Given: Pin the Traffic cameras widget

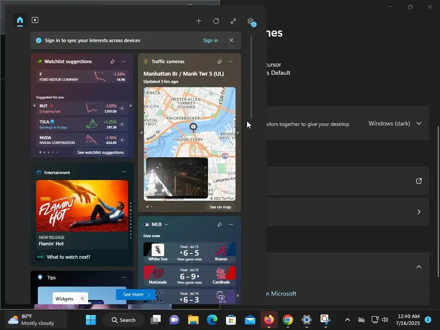Looking at the screenshot, I should click(x=220, y=61).
